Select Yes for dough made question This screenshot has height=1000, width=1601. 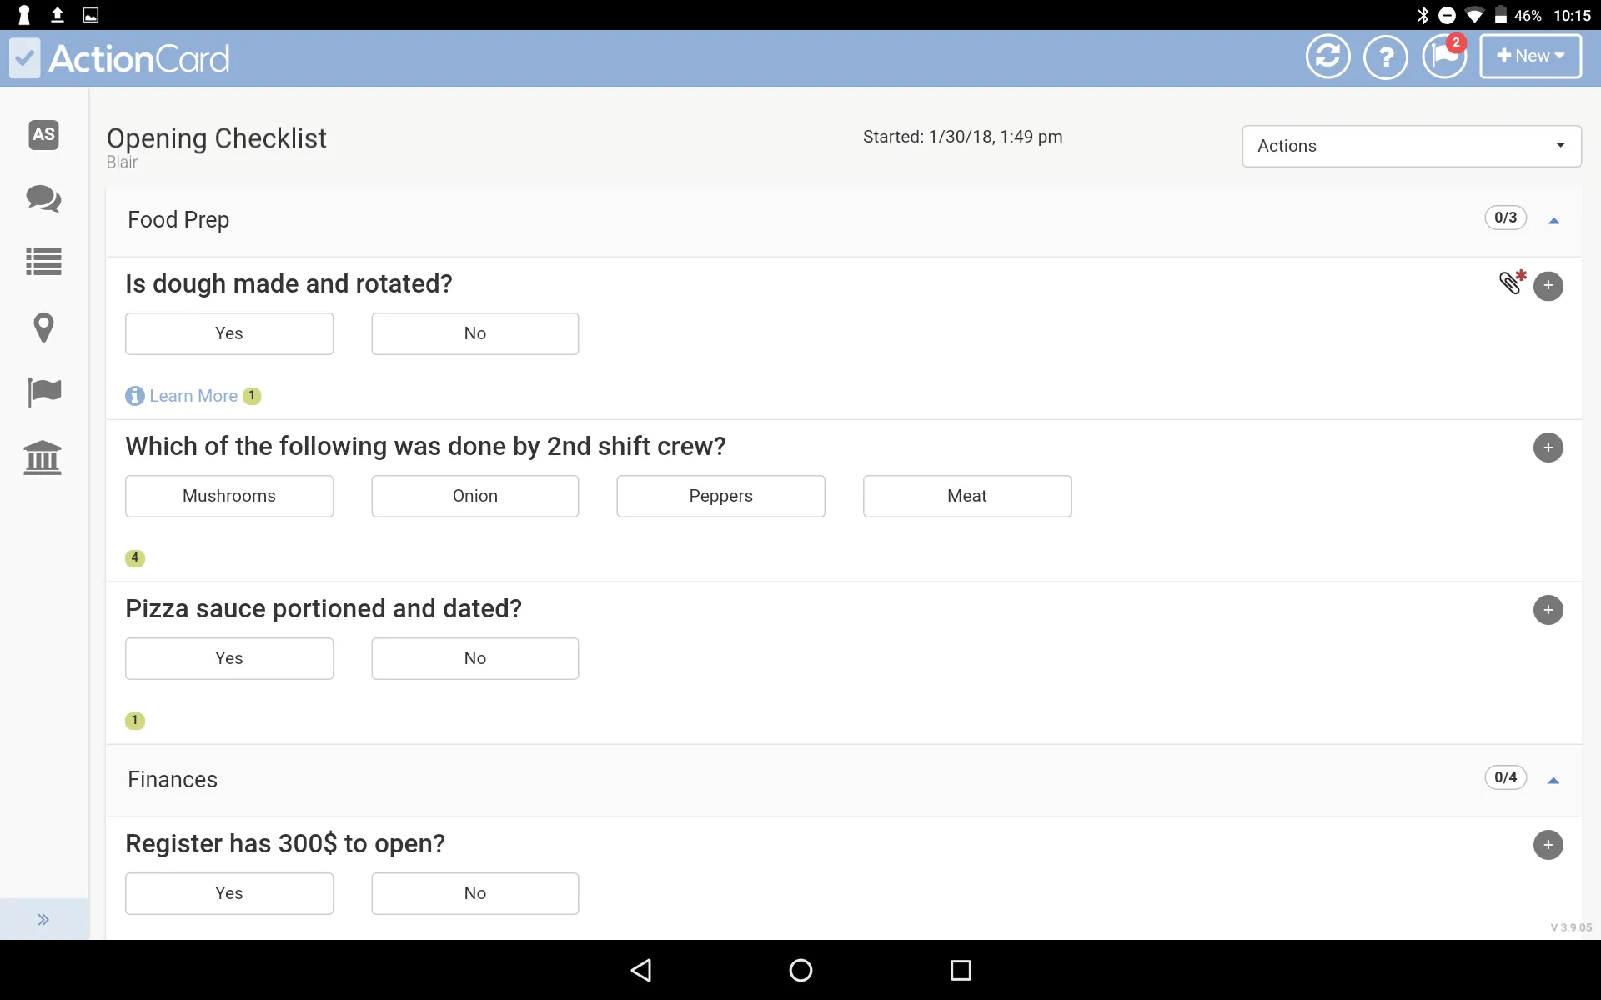(x=228, y=332)
